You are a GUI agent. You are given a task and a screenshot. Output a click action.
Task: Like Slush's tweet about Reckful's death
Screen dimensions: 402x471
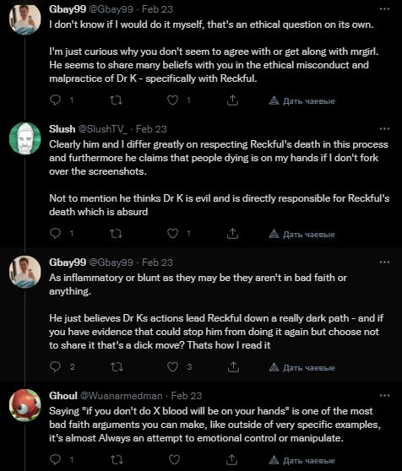point(173,234)
